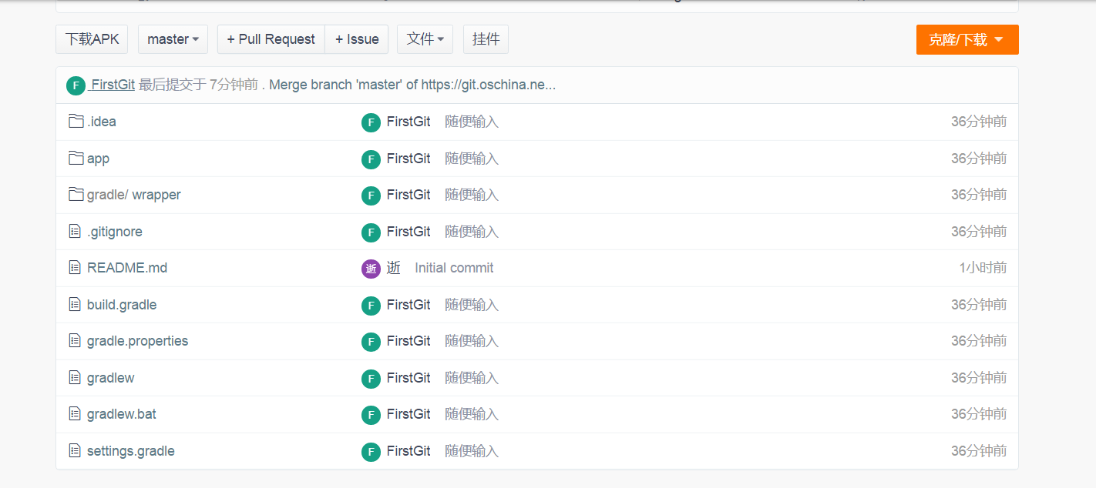
Task: Click FirstGit avatar in gradle/ wrapper row
Action: (371, 196)
